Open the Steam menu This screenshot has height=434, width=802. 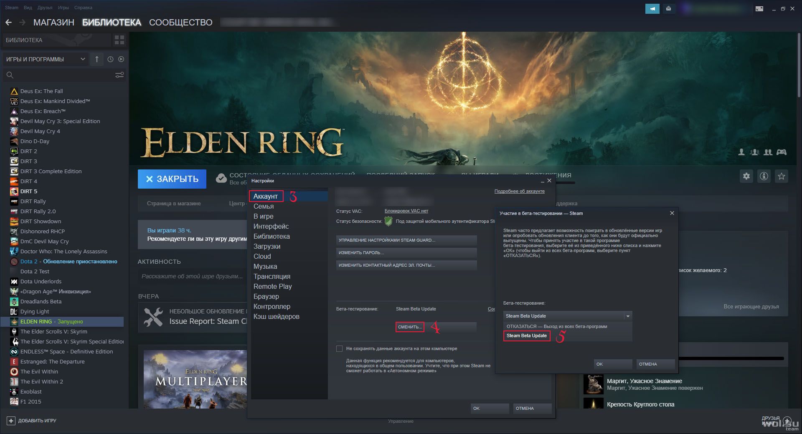pos(12,8)
